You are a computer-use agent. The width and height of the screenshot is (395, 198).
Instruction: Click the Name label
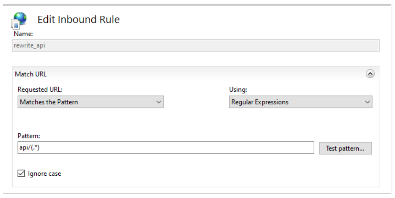pos(23,34)
